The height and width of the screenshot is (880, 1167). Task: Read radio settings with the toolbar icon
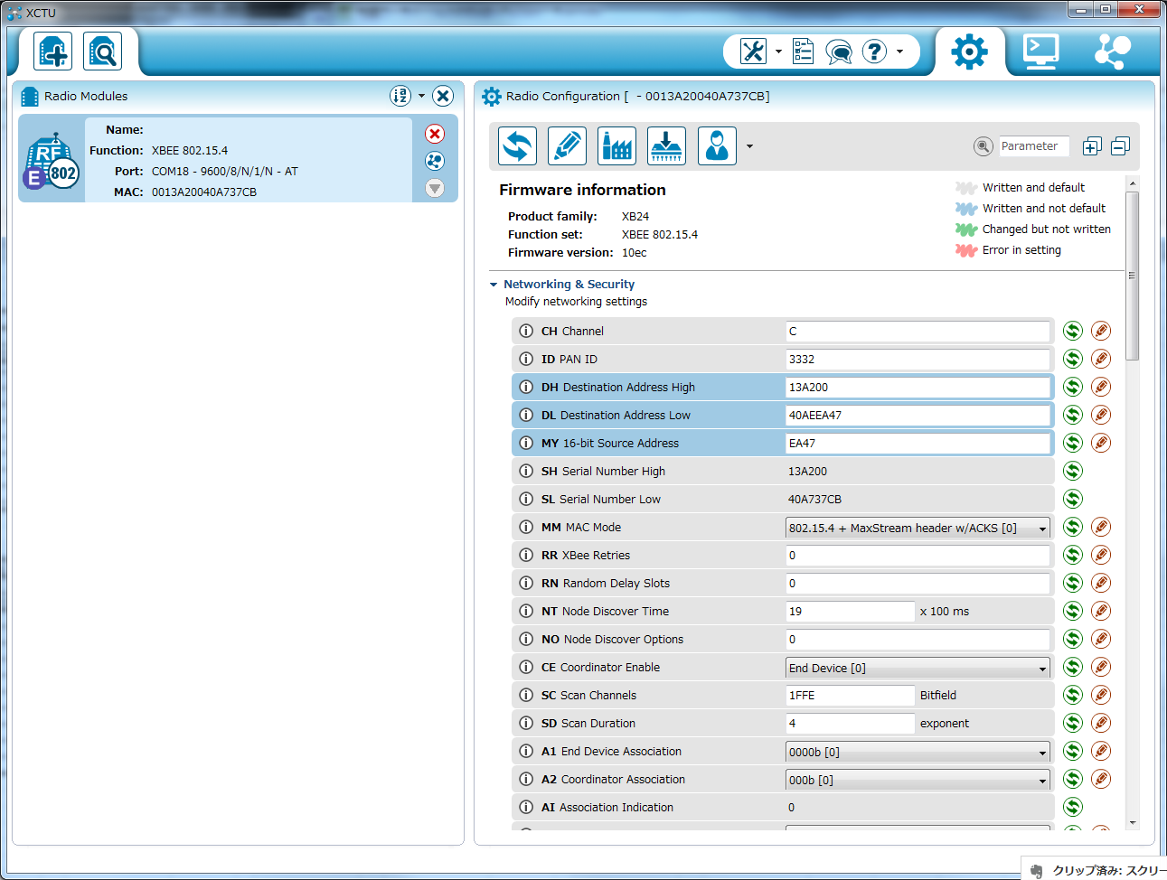518,146
